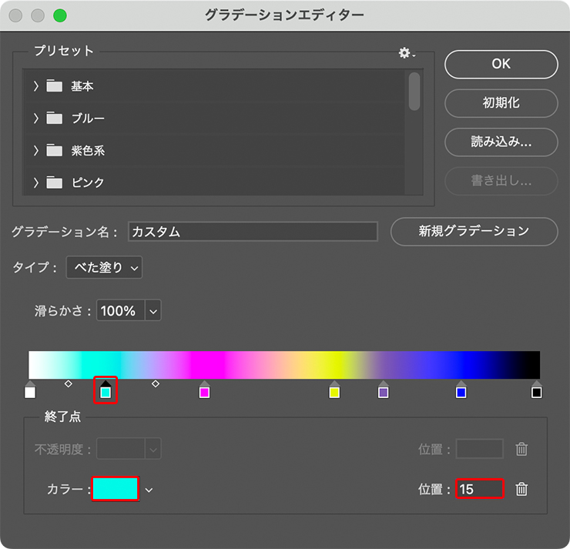570x549 pixels.
Task: Select the blue color stop
Action: (x=461, y=392)
